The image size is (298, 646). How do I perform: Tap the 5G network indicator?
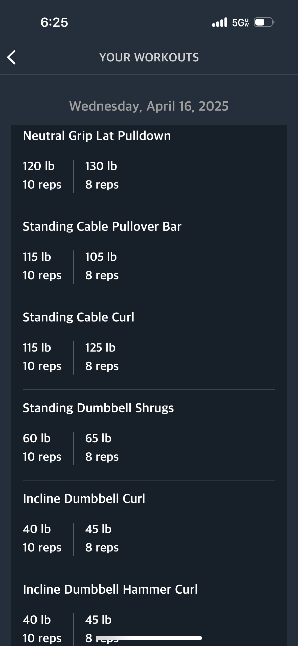pos(241,22)
